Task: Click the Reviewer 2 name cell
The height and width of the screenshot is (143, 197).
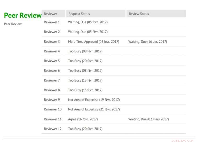Action: pos(52,32)
